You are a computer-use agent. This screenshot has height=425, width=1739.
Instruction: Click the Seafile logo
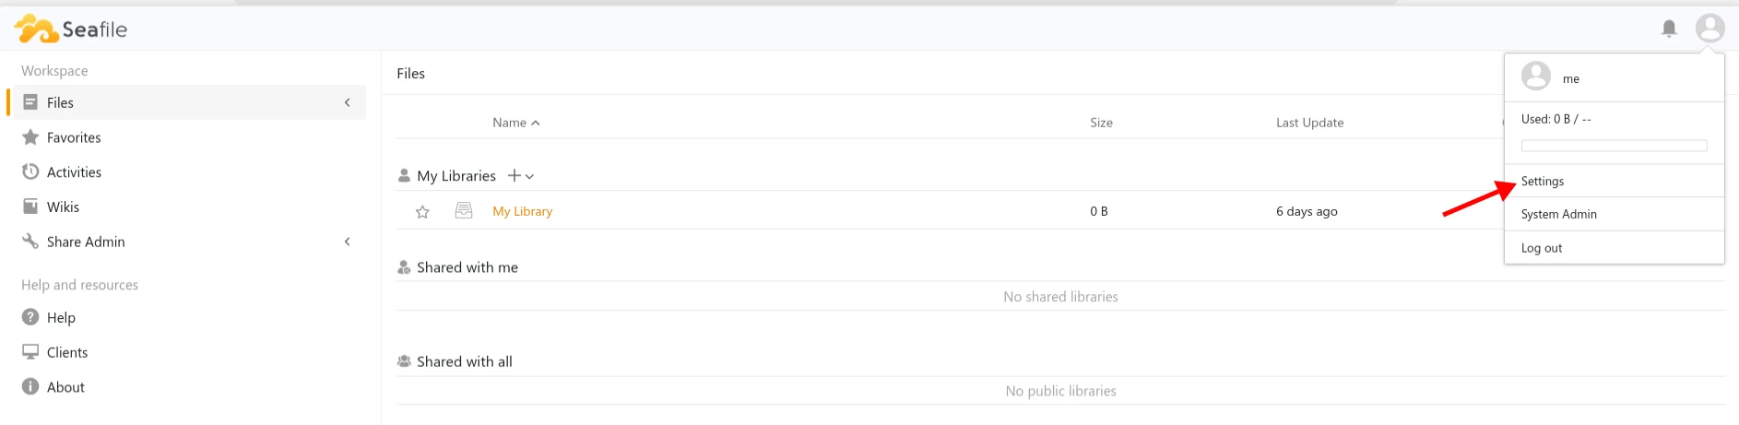point(71,30)
